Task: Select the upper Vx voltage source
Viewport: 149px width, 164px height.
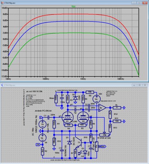Action: point(43,124)
